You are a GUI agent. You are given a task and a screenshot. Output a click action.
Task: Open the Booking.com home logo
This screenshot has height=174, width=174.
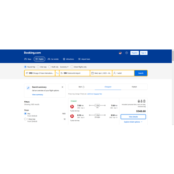32,53
